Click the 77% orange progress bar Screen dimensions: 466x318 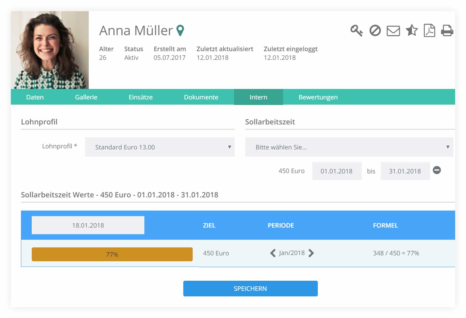(x=112, y=254)
